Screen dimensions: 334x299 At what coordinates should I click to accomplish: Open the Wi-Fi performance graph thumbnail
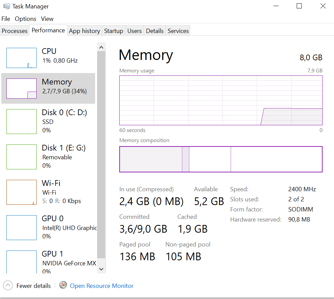[x=22, y=192]
